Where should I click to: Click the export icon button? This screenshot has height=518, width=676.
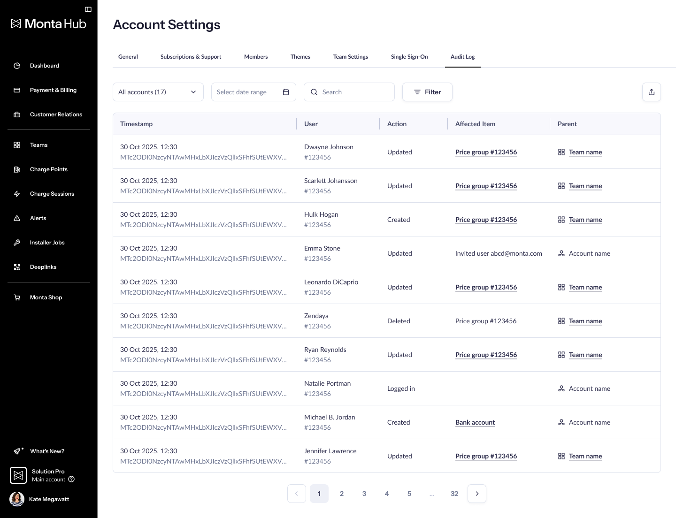pos(652,92)
